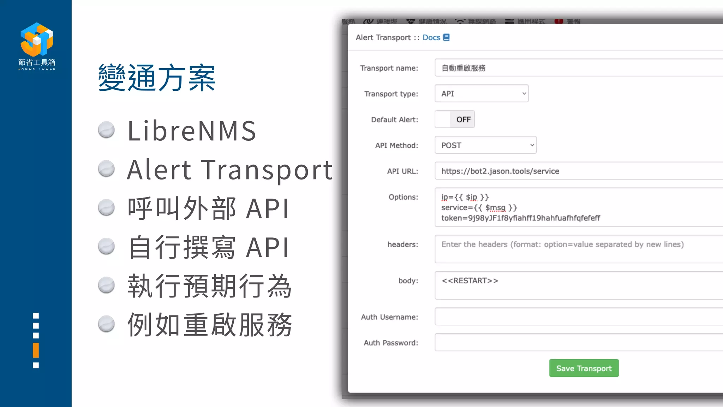This screenshot has width=723, height=407.
Task: Click the Transport name input field
Action: click(x=579, y=68)
